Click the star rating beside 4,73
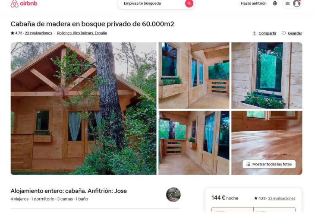The height and width of the screenshot is (216, 315). [13, 33]
